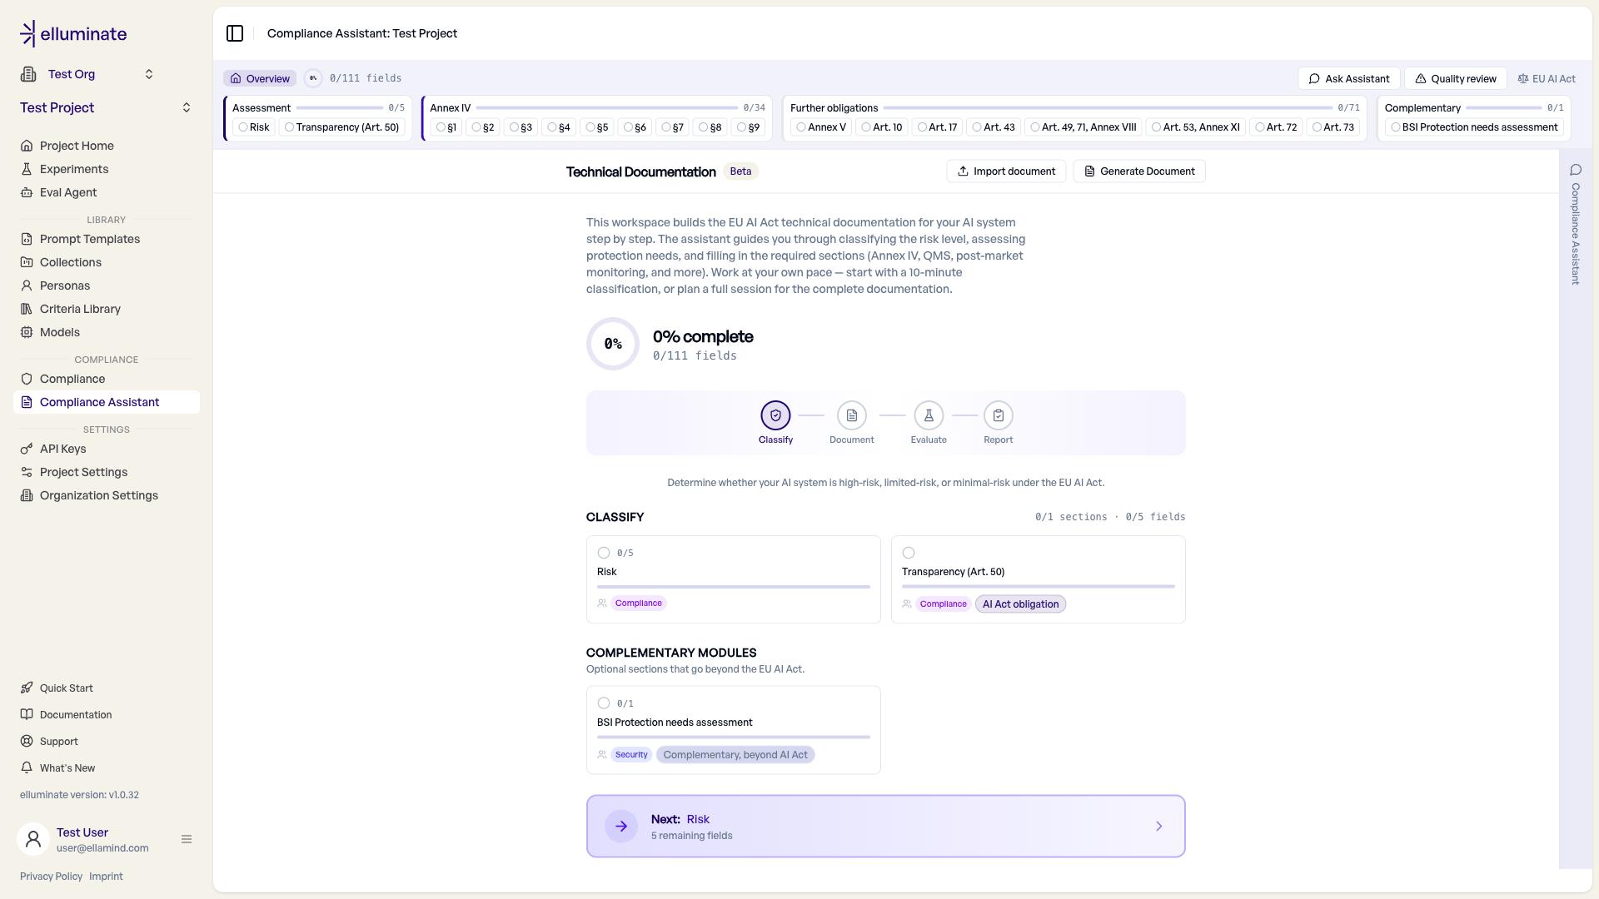
Task: Click the Generate Document button
Action: pos(1139,171)
